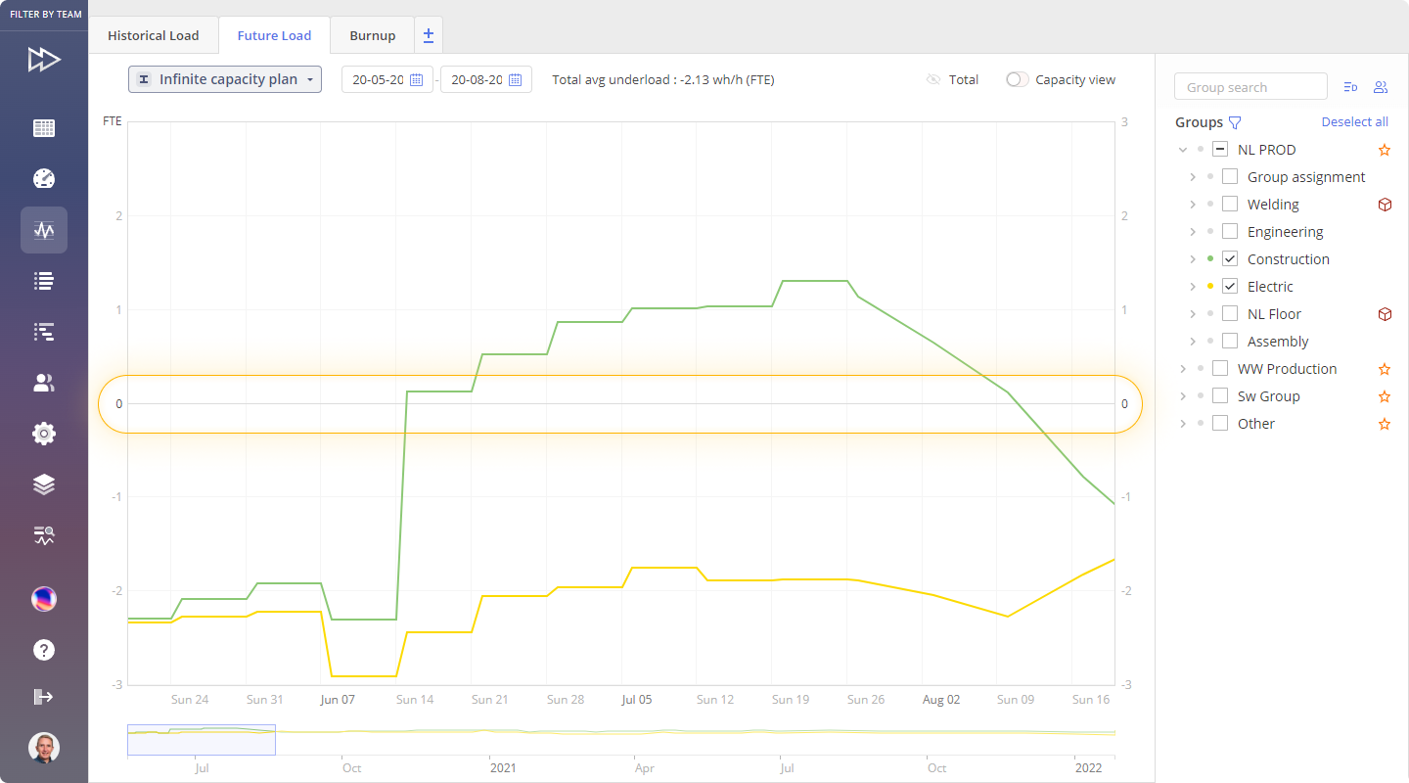Open the people/resources sidebar icon

[x=44, y=383]
